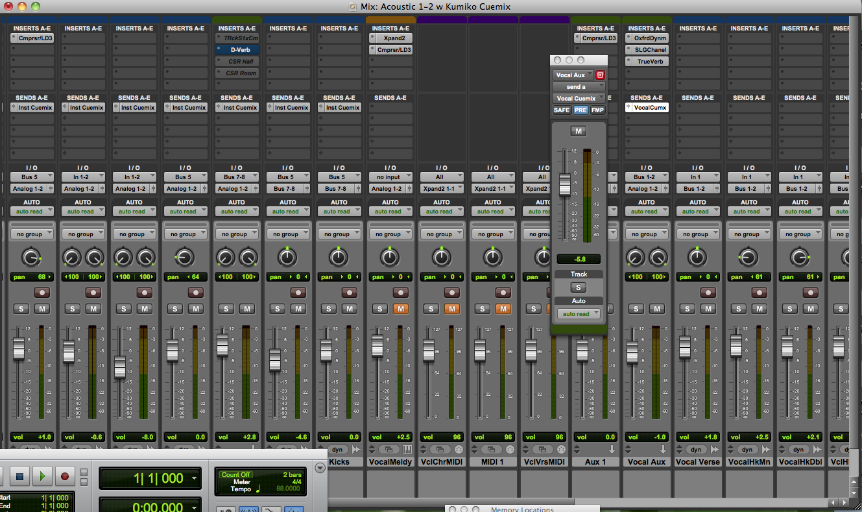This screenshot has height=512, width=862.
Task: Click the left pan knob on Vocal Aux
Action: (x=634, y=258)
